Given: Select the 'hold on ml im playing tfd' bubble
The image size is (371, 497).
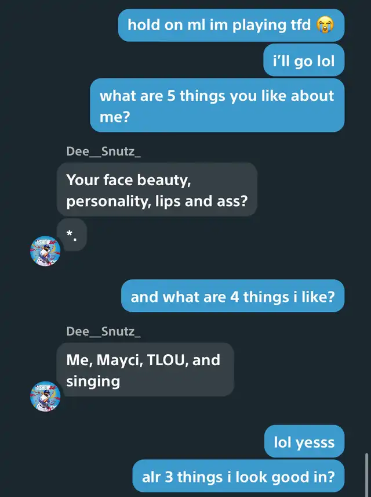Looking at the screenshot, I should [x=231, y=25].
